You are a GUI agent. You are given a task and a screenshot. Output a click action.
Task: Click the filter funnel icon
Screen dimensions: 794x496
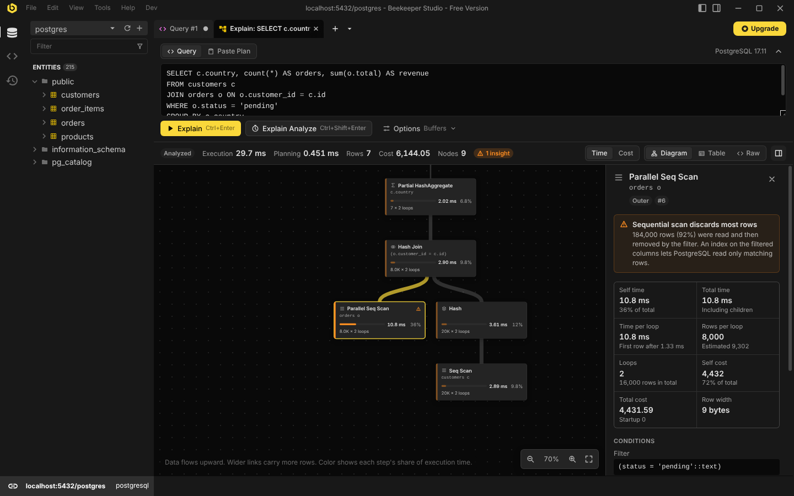pyautogui.click(x=140, y=46)
